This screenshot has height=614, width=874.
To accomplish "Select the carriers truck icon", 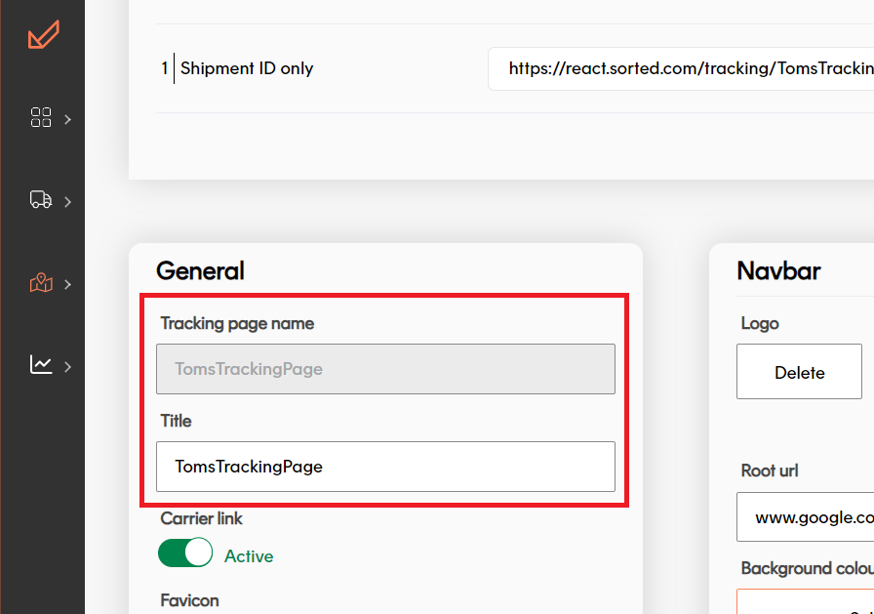I will click(40, 200).
